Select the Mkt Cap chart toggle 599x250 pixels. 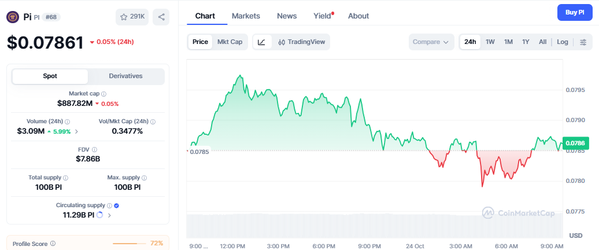coord(230,42)
